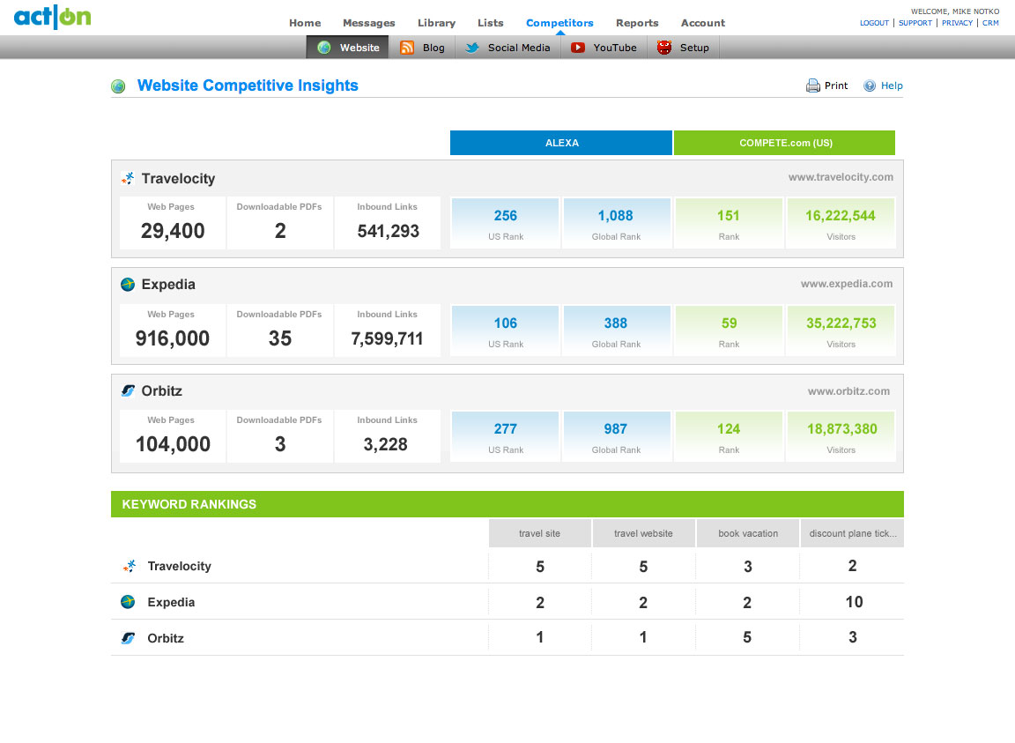Click the COMPETE.com (US) header button

[784, 143]
